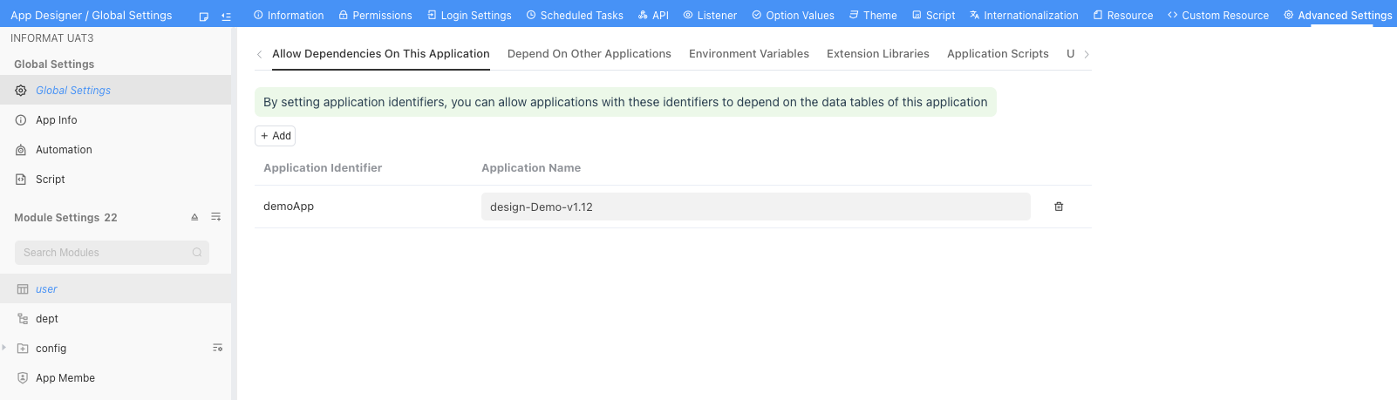Image resolution: width=1397 pixels, height=400 pixels.
Task: Open the Script section in top bar
Action: [933, 15]
